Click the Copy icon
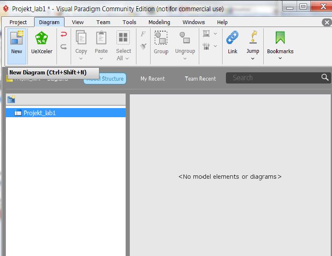Viewport: 332px width, 256px height. (81, 37)
